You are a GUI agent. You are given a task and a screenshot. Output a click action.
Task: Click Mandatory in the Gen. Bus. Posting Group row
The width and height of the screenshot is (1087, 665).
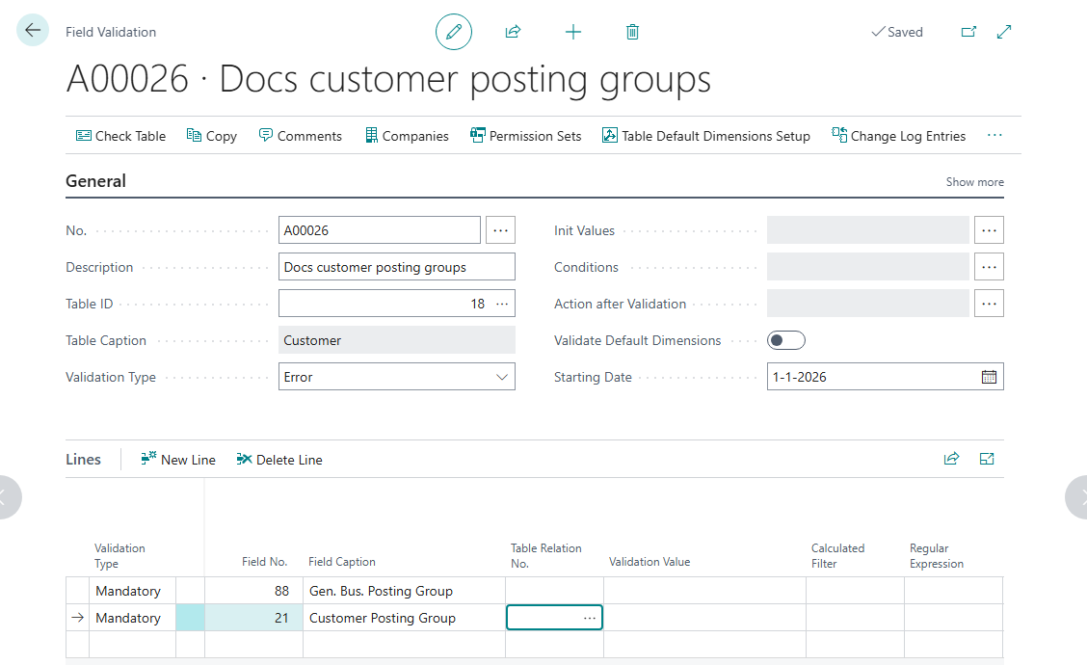(132, 591)
